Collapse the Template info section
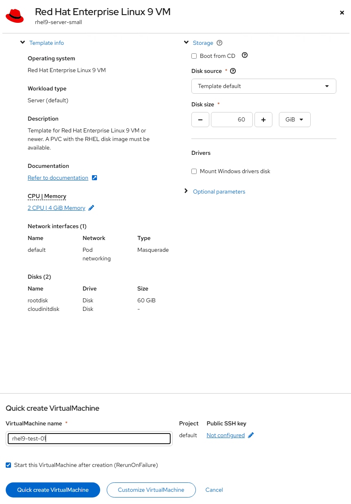This screenshot has width=351, height=504. click(23, 42)
